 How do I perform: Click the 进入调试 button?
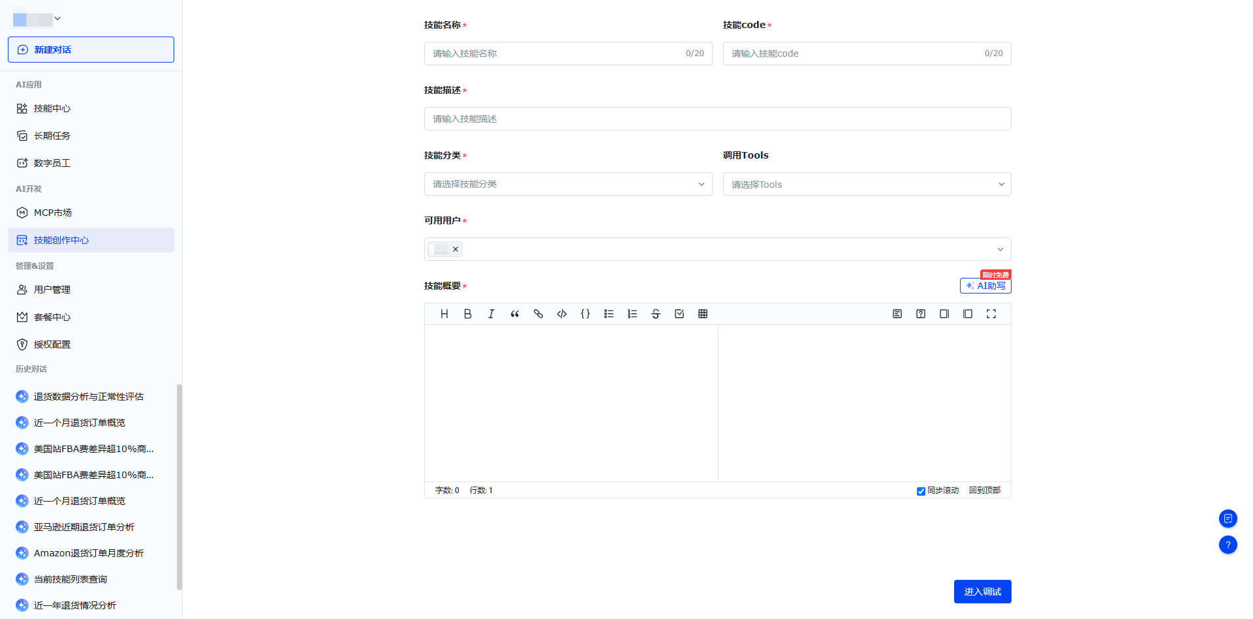pyautogui.click(x=983, y=592)
